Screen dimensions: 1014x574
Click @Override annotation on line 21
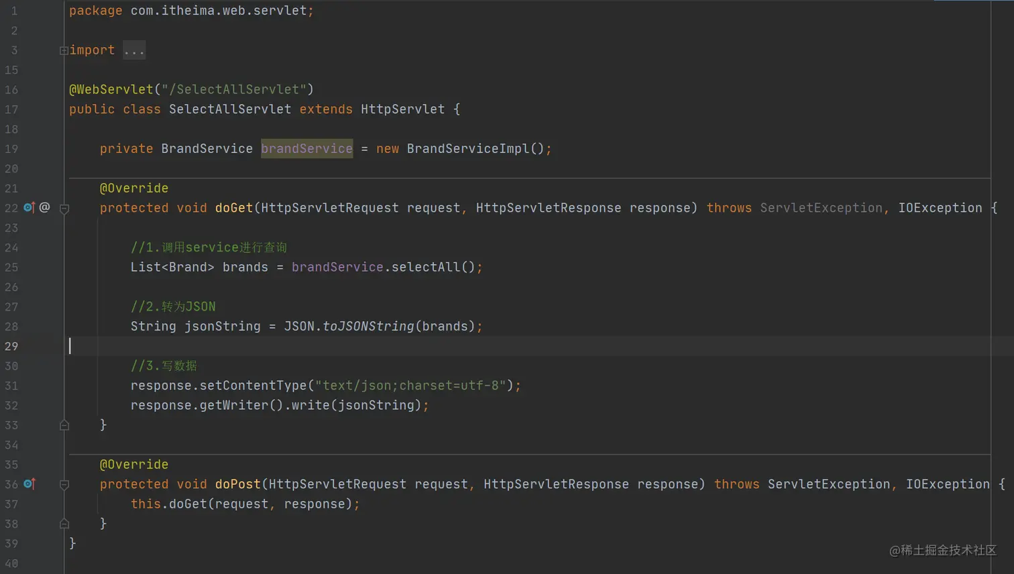point(134,188)
